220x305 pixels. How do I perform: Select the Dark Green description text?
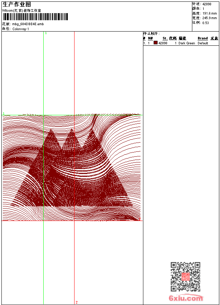coord(187,43)
